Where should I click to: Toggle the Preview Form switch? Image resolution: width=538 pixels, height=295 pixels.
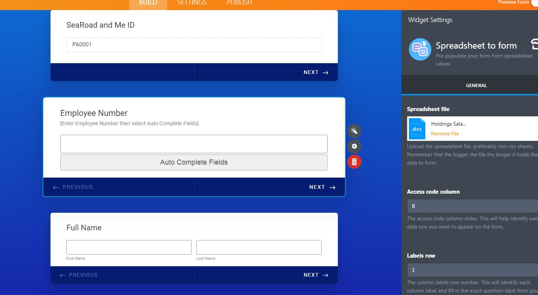point(534,3)
